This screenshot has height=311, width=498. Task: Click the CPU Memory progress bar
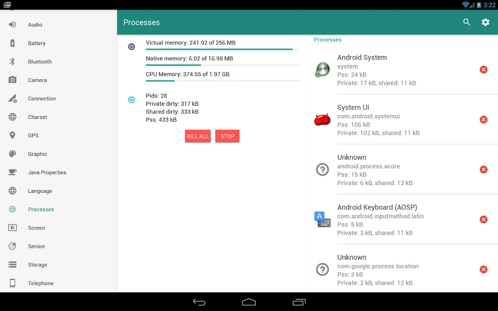click(x=223, y=81)
